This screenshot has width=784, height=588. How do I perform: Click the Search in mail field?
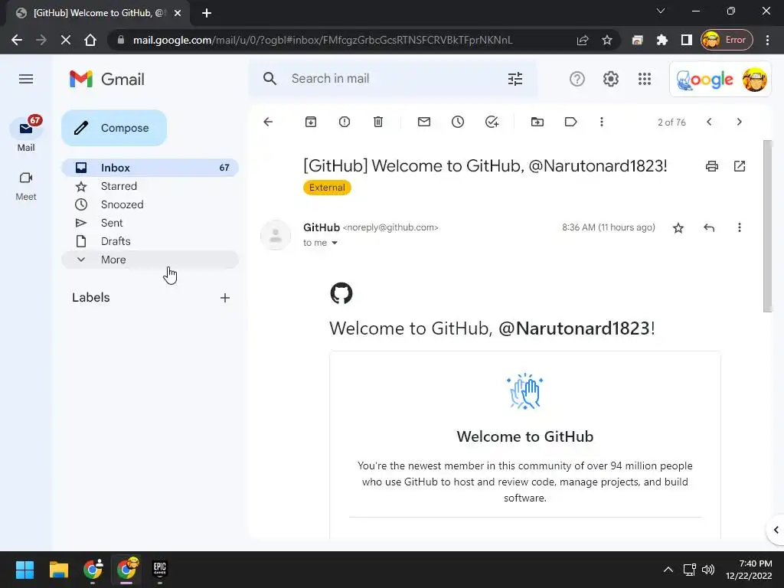click(x=393, y=79)
